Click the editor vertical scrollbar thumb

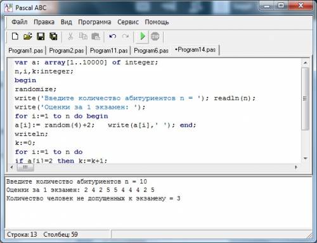[306, 99]
